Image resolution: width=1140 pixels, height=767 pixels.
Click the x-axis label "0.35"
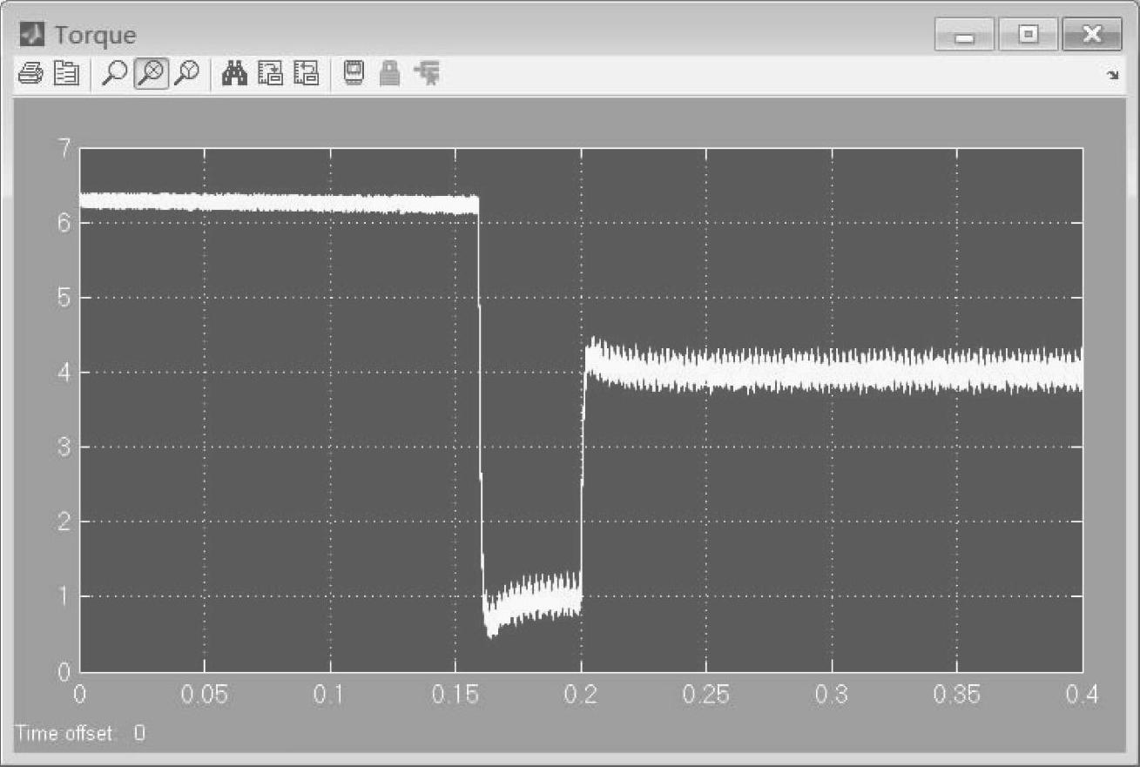point(957,695)
